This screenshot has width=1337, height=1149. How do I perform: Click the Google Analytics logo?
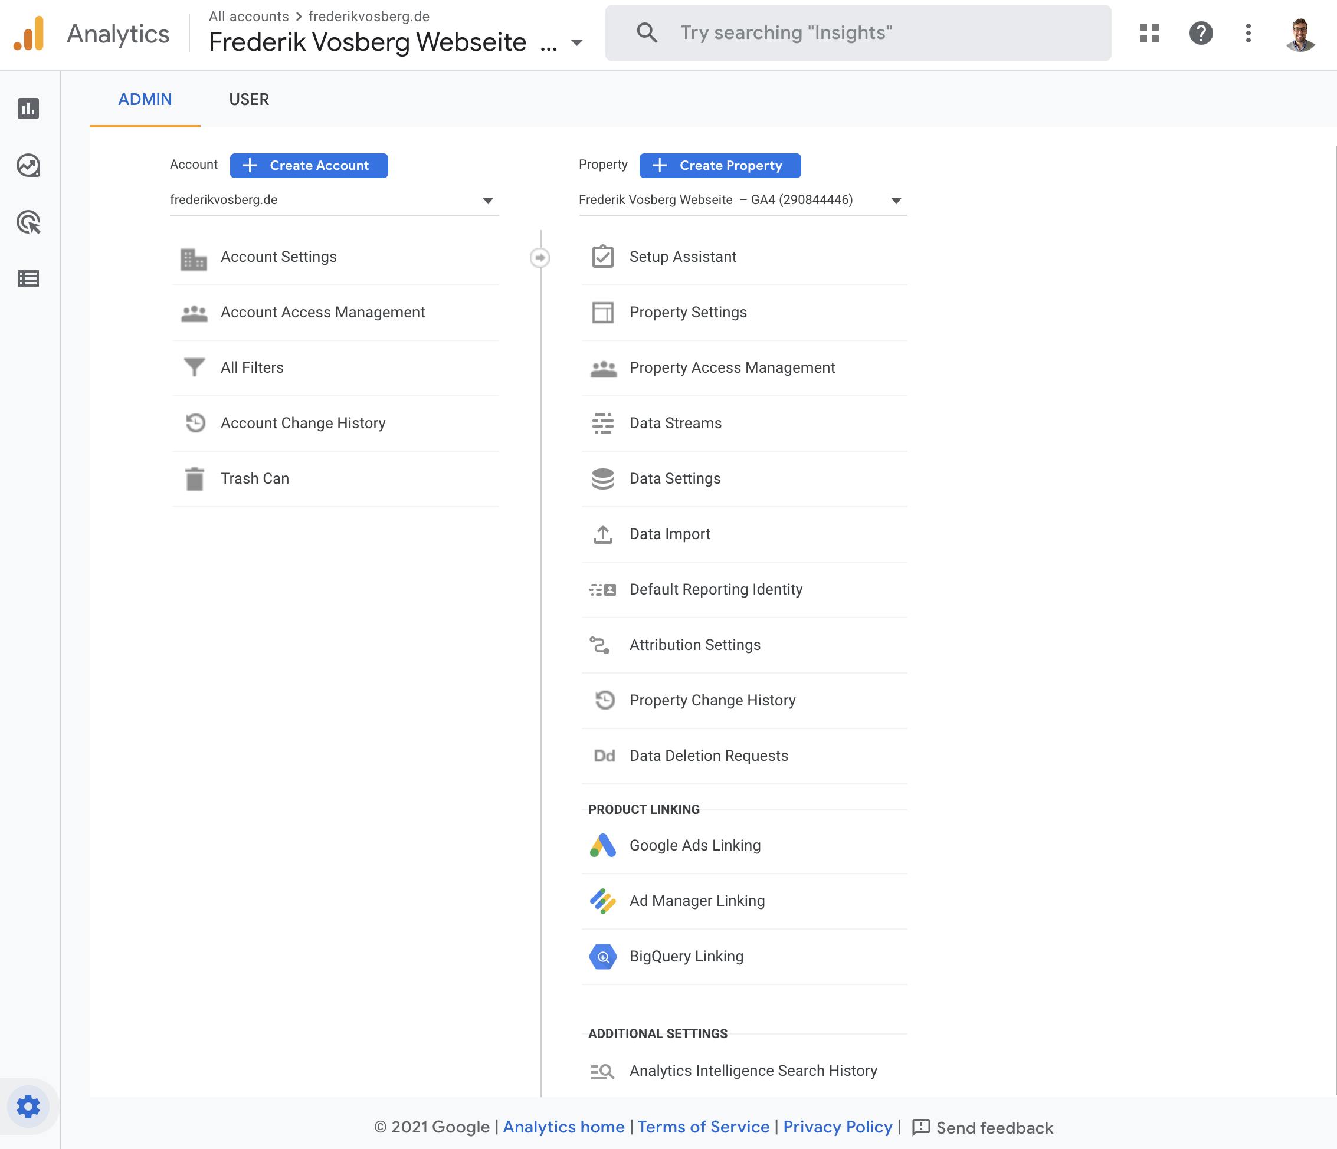[29, 34]
